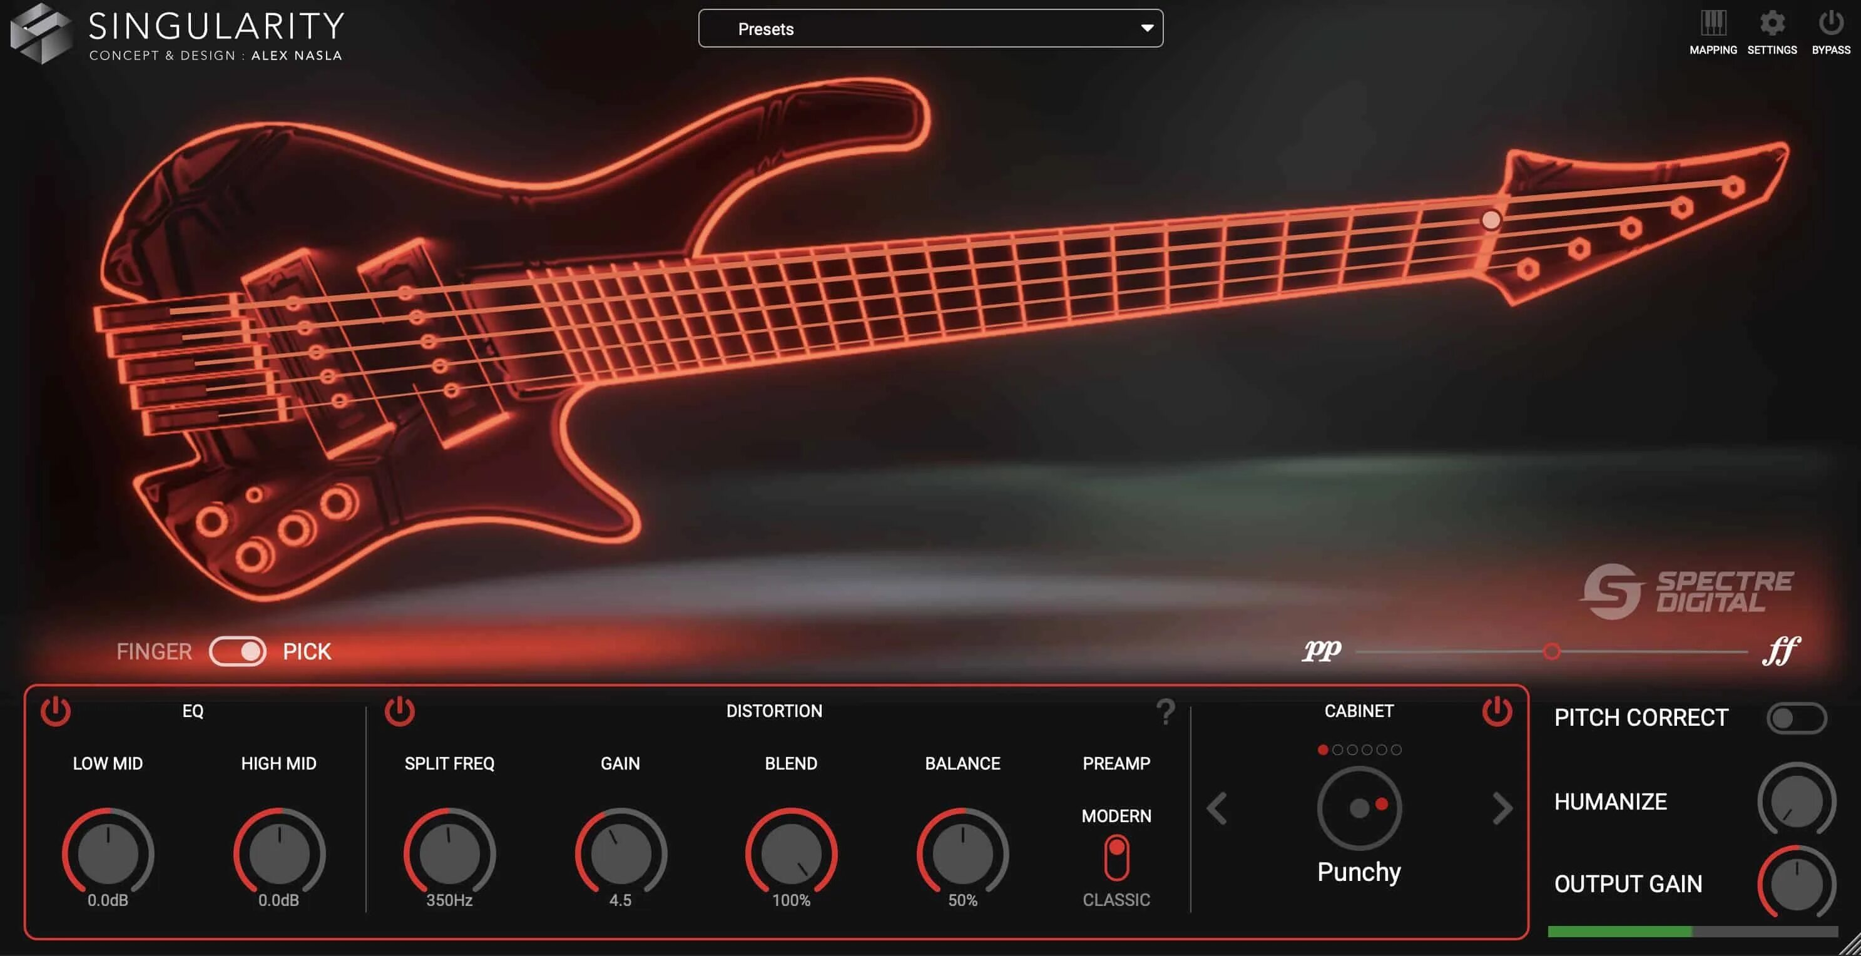Click the pp–ff dynamics slider handle
This screenshot has width=1861, height=956.
(1551, 651)
